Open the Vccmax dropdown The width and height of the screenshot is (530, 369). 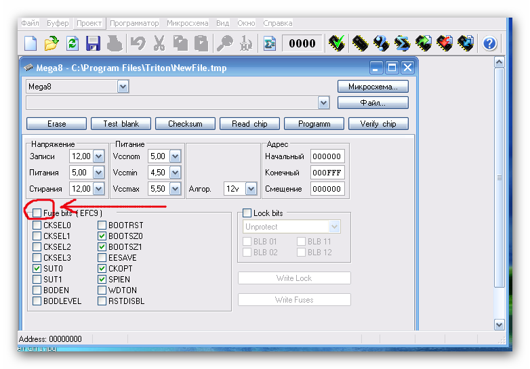pos(175,189)
